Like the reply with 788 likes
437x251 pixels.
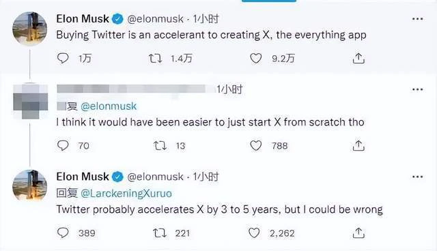(255, 145)
